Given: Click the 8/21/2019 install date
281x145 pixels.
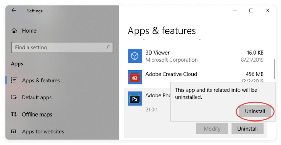Looking at the screenshot, I should click(x=252, y=60).
